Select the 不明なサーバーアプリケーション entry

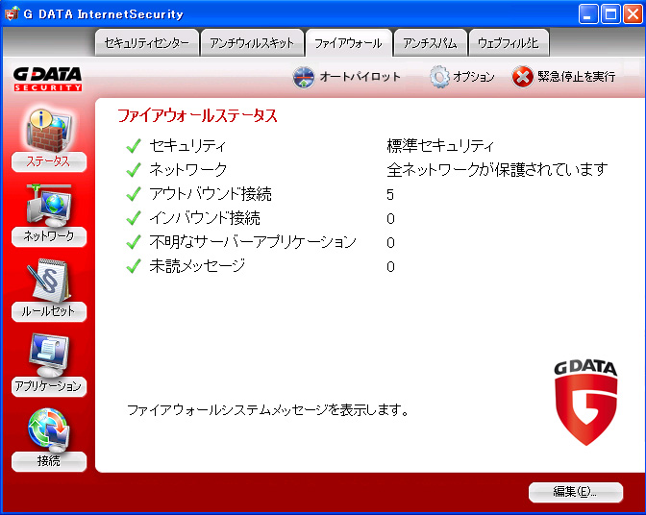253,242
